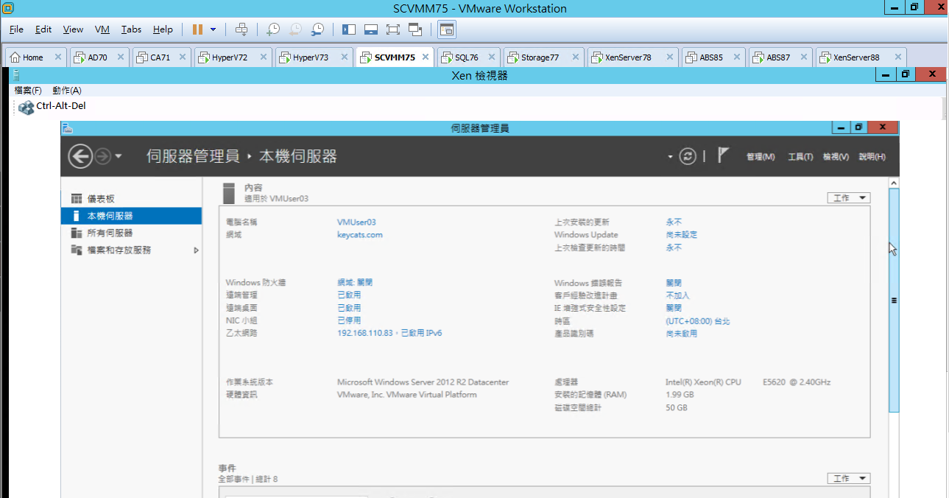The height and width of the screenshot is (498, 949).
Task: Click the Xen viewer title bar icon
Action: click(x=16, y=75)
